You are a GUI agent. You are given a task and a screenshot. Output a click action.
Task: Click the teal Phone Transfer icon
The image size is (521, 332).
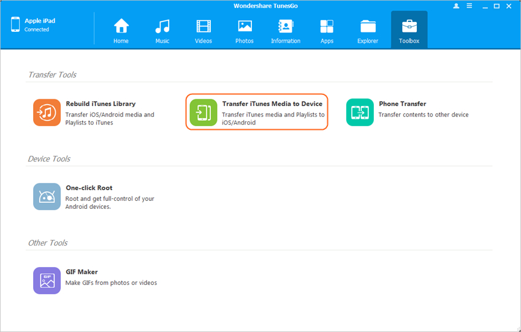click(360, 113)
